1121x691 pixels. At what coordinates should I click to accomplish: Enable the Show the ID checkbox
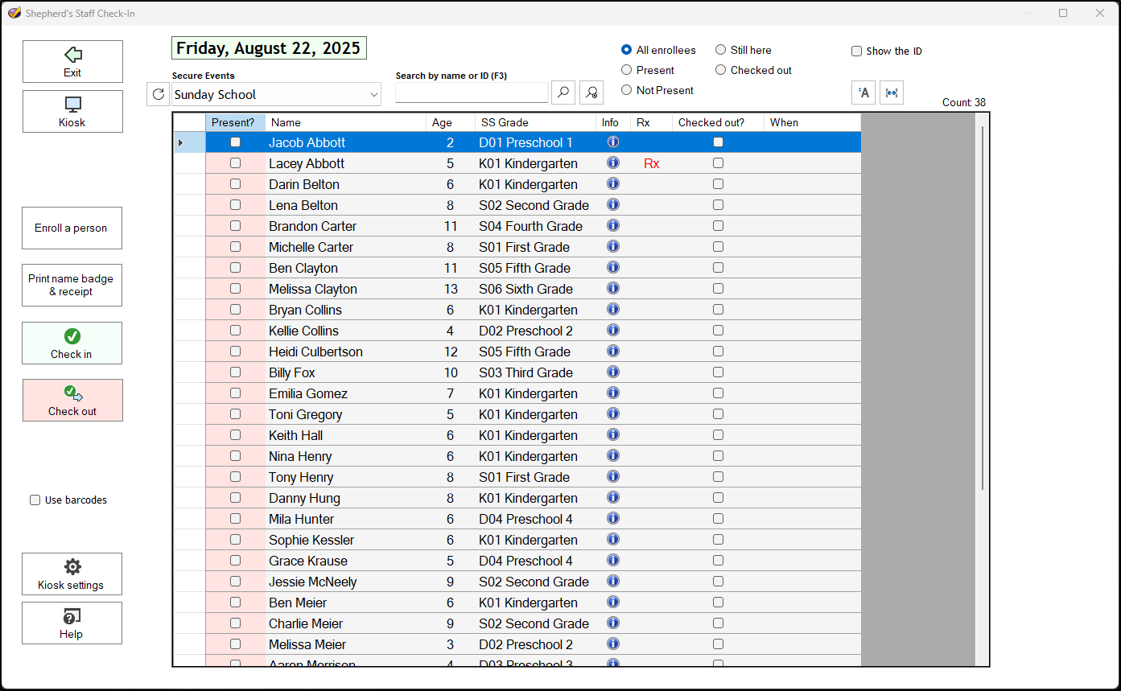(x=857, y=51)
